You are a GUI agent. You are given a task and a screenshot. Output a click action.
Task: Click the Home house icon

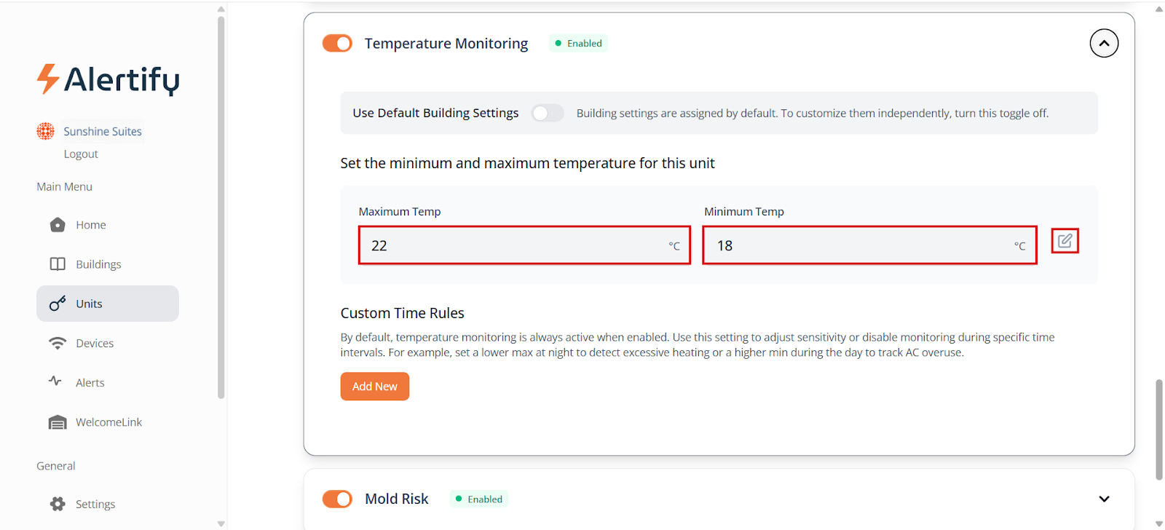58,225
